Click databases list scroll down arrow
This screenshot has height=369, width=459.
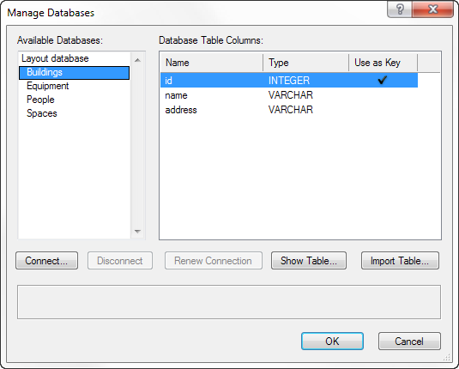coord(137,232)
